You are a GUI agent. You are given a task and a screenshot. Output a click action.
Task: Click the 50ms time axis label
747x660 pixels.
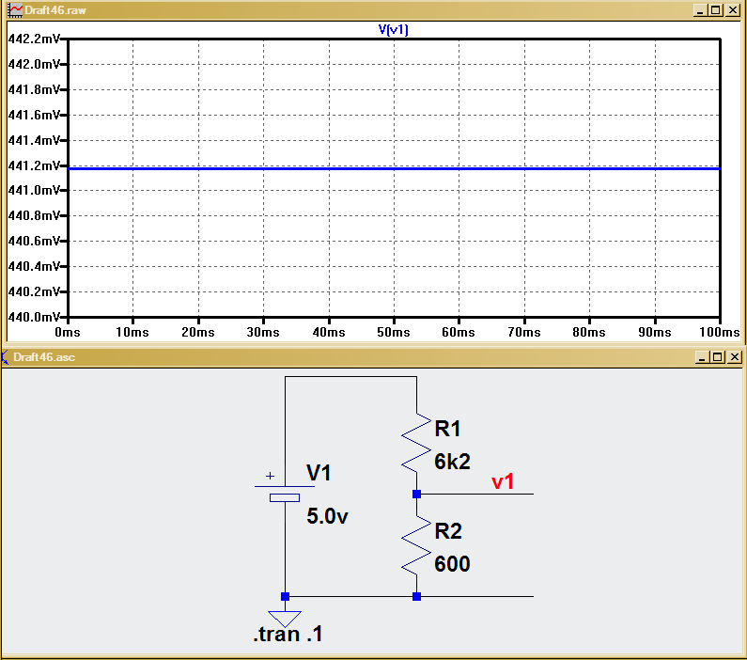coord(394,332)
